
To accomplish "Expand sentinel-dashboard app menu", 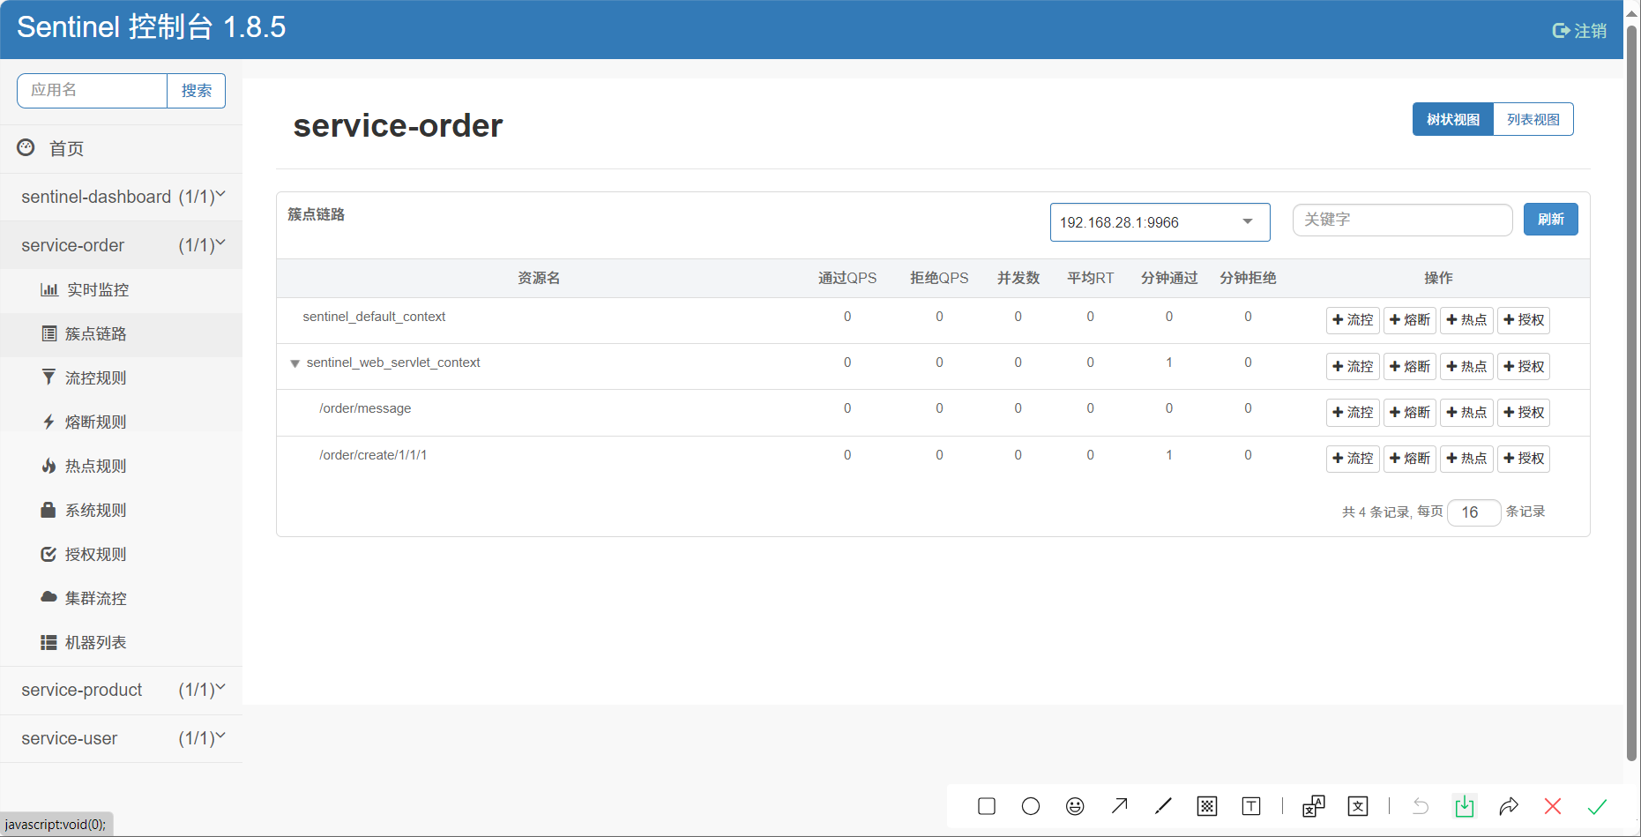I will (121, 197).
